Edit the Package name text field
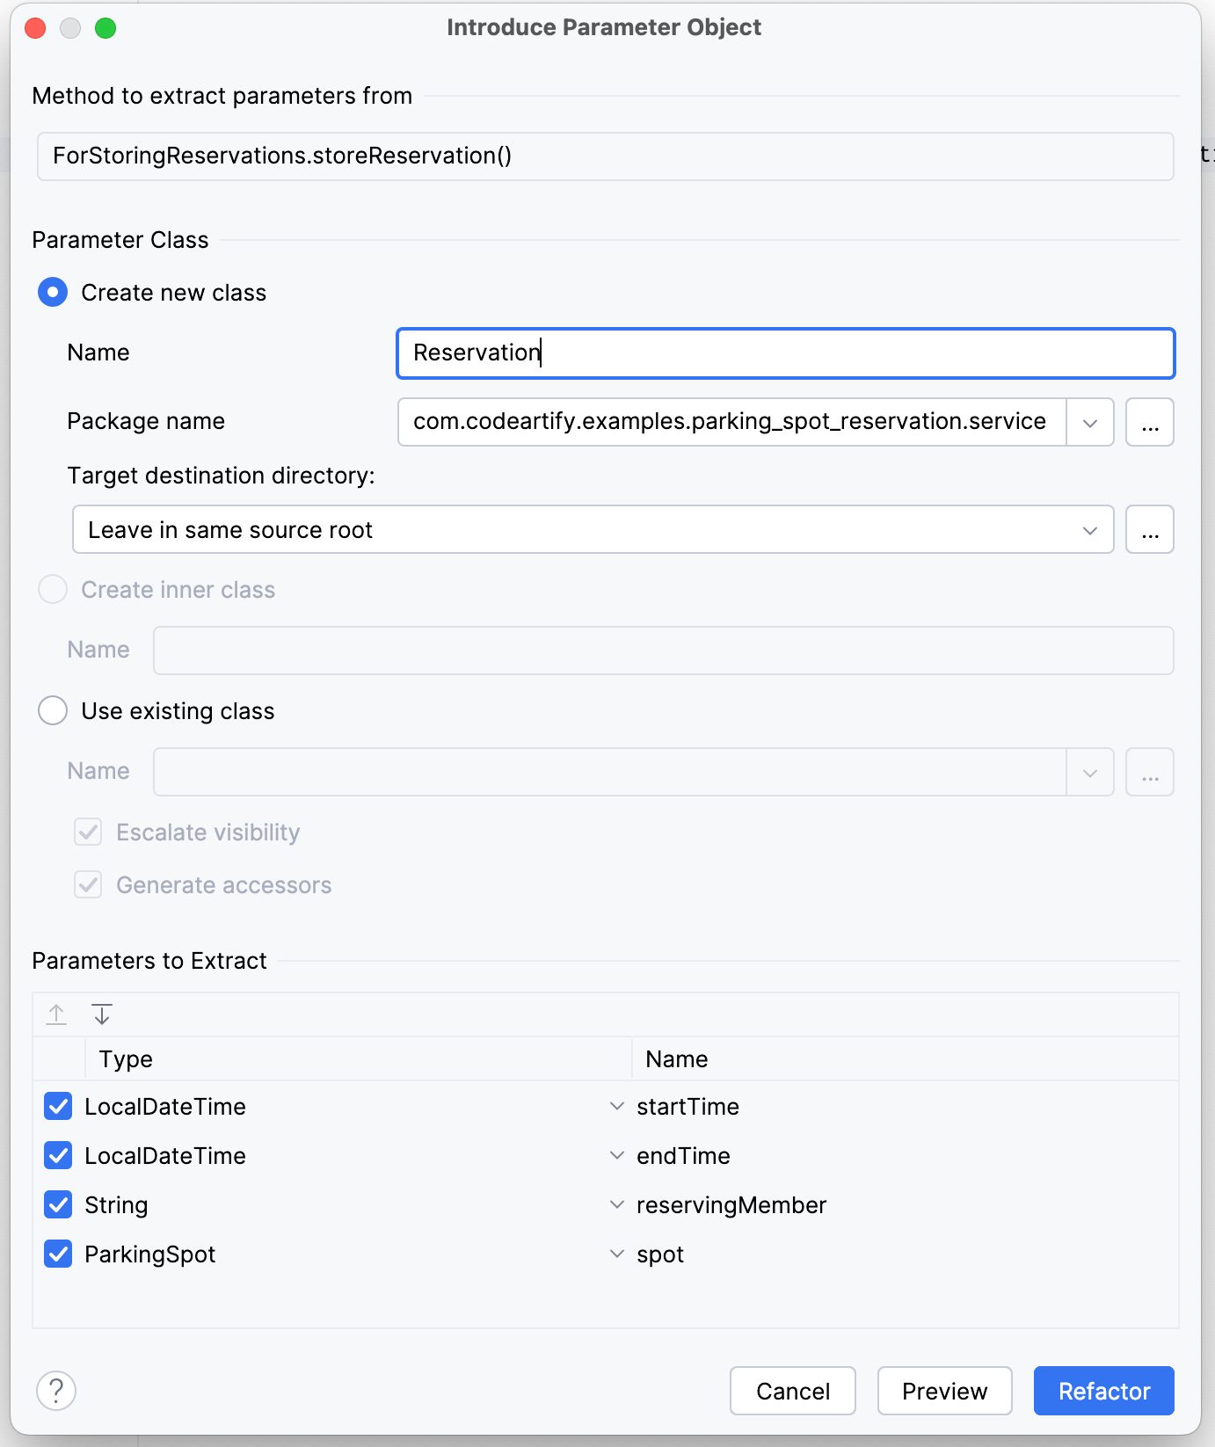Screen dimensions: 1215x1447 click(x=731, y=422)
